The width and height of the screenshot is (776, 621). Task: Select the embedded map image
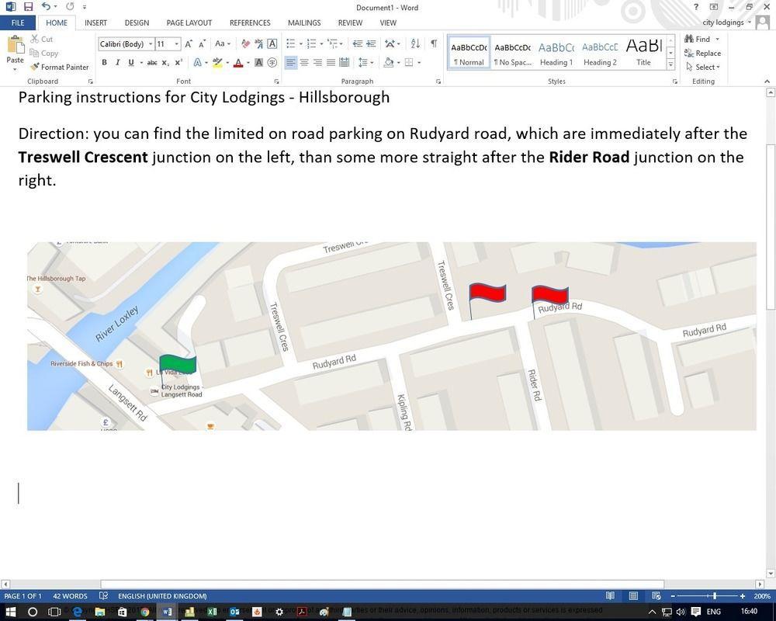point(391,336)
